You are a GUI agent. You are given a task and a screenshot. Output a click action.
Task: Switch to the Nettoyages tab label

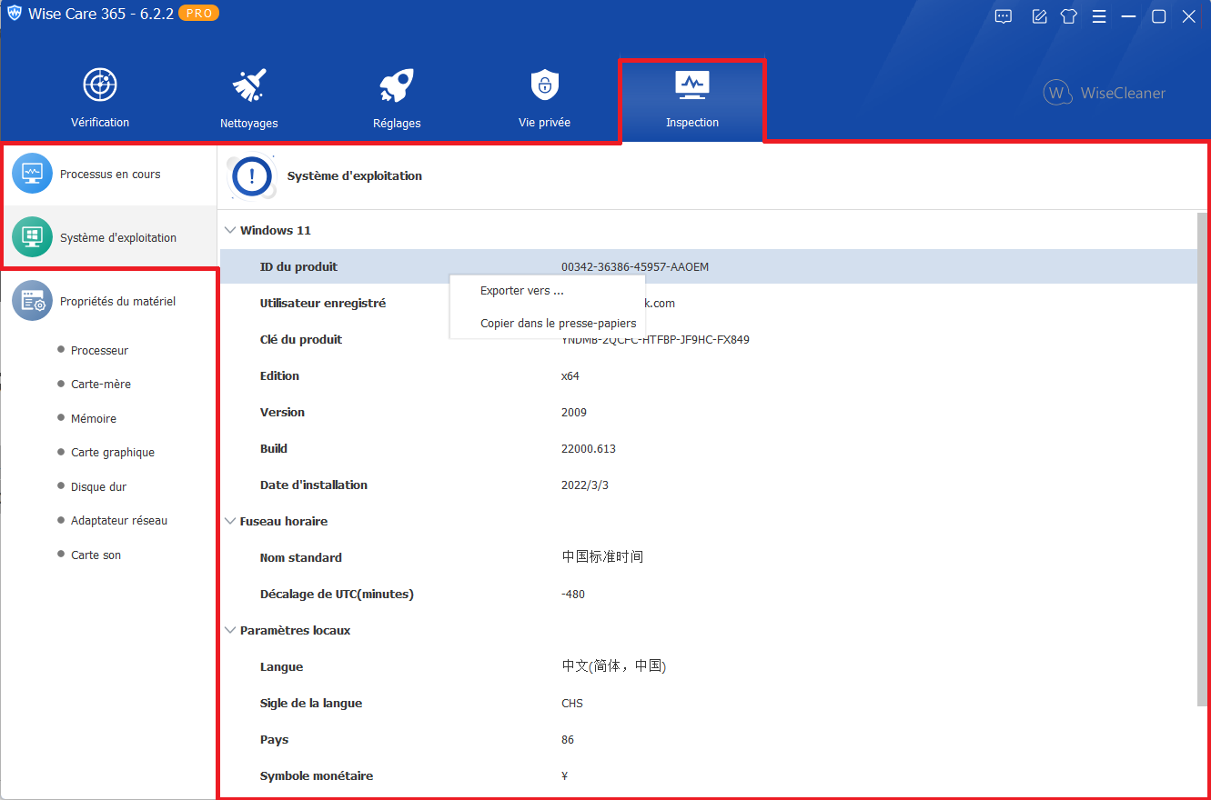248,123
